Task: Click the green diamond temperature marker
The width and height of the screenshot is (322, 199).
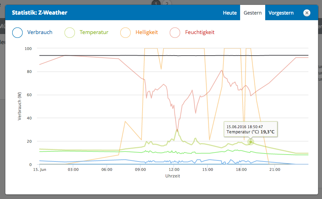Action: point(251,142)
